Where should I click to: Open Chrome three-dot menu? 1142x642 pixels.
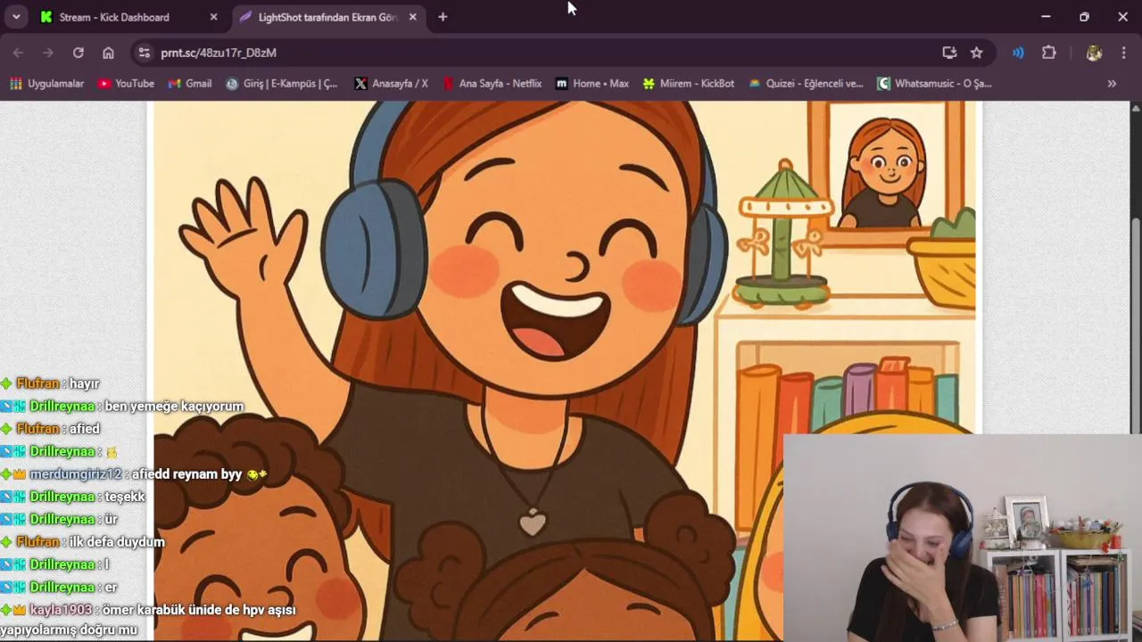(x=1123, y=53)
